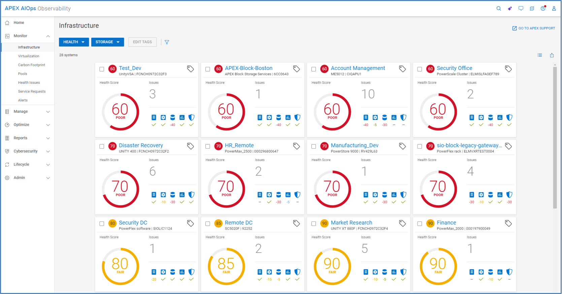Open Health Issues in sidebar
The height and width of the screenshot is (294, 562).
(x=29, y=83)
